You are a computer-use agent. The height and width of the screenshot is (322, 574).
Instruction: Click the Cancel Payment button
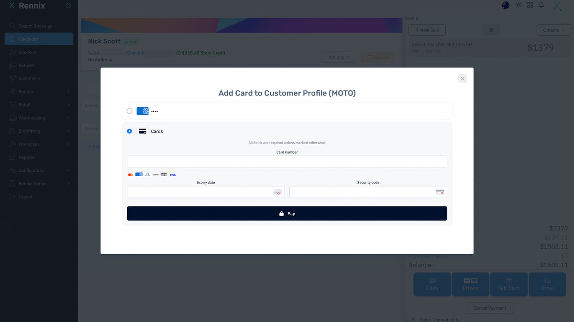pos(490,308)
